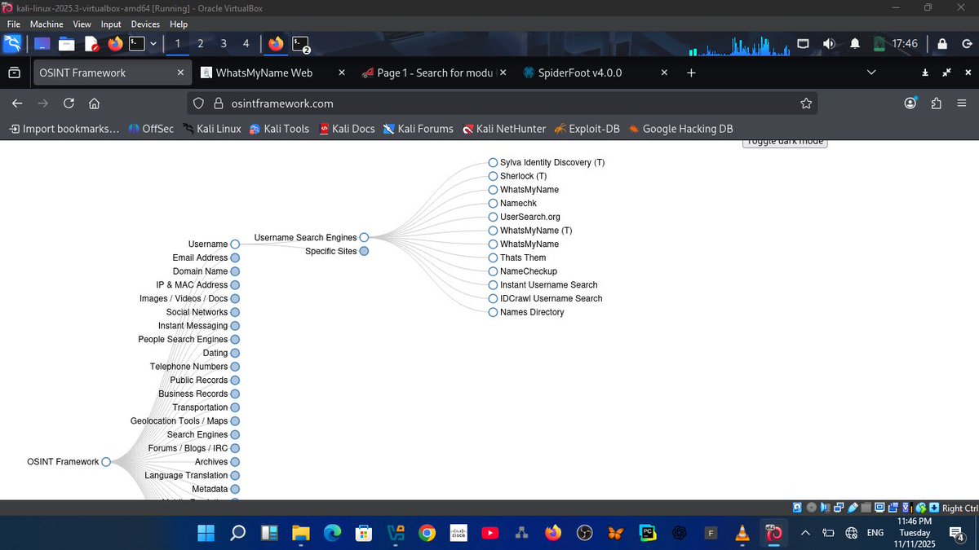Image resolution: width=979 pixels, height=550 pixels.
Task: Click the osintframework.com address bar
Action: (x=502, y=103)
